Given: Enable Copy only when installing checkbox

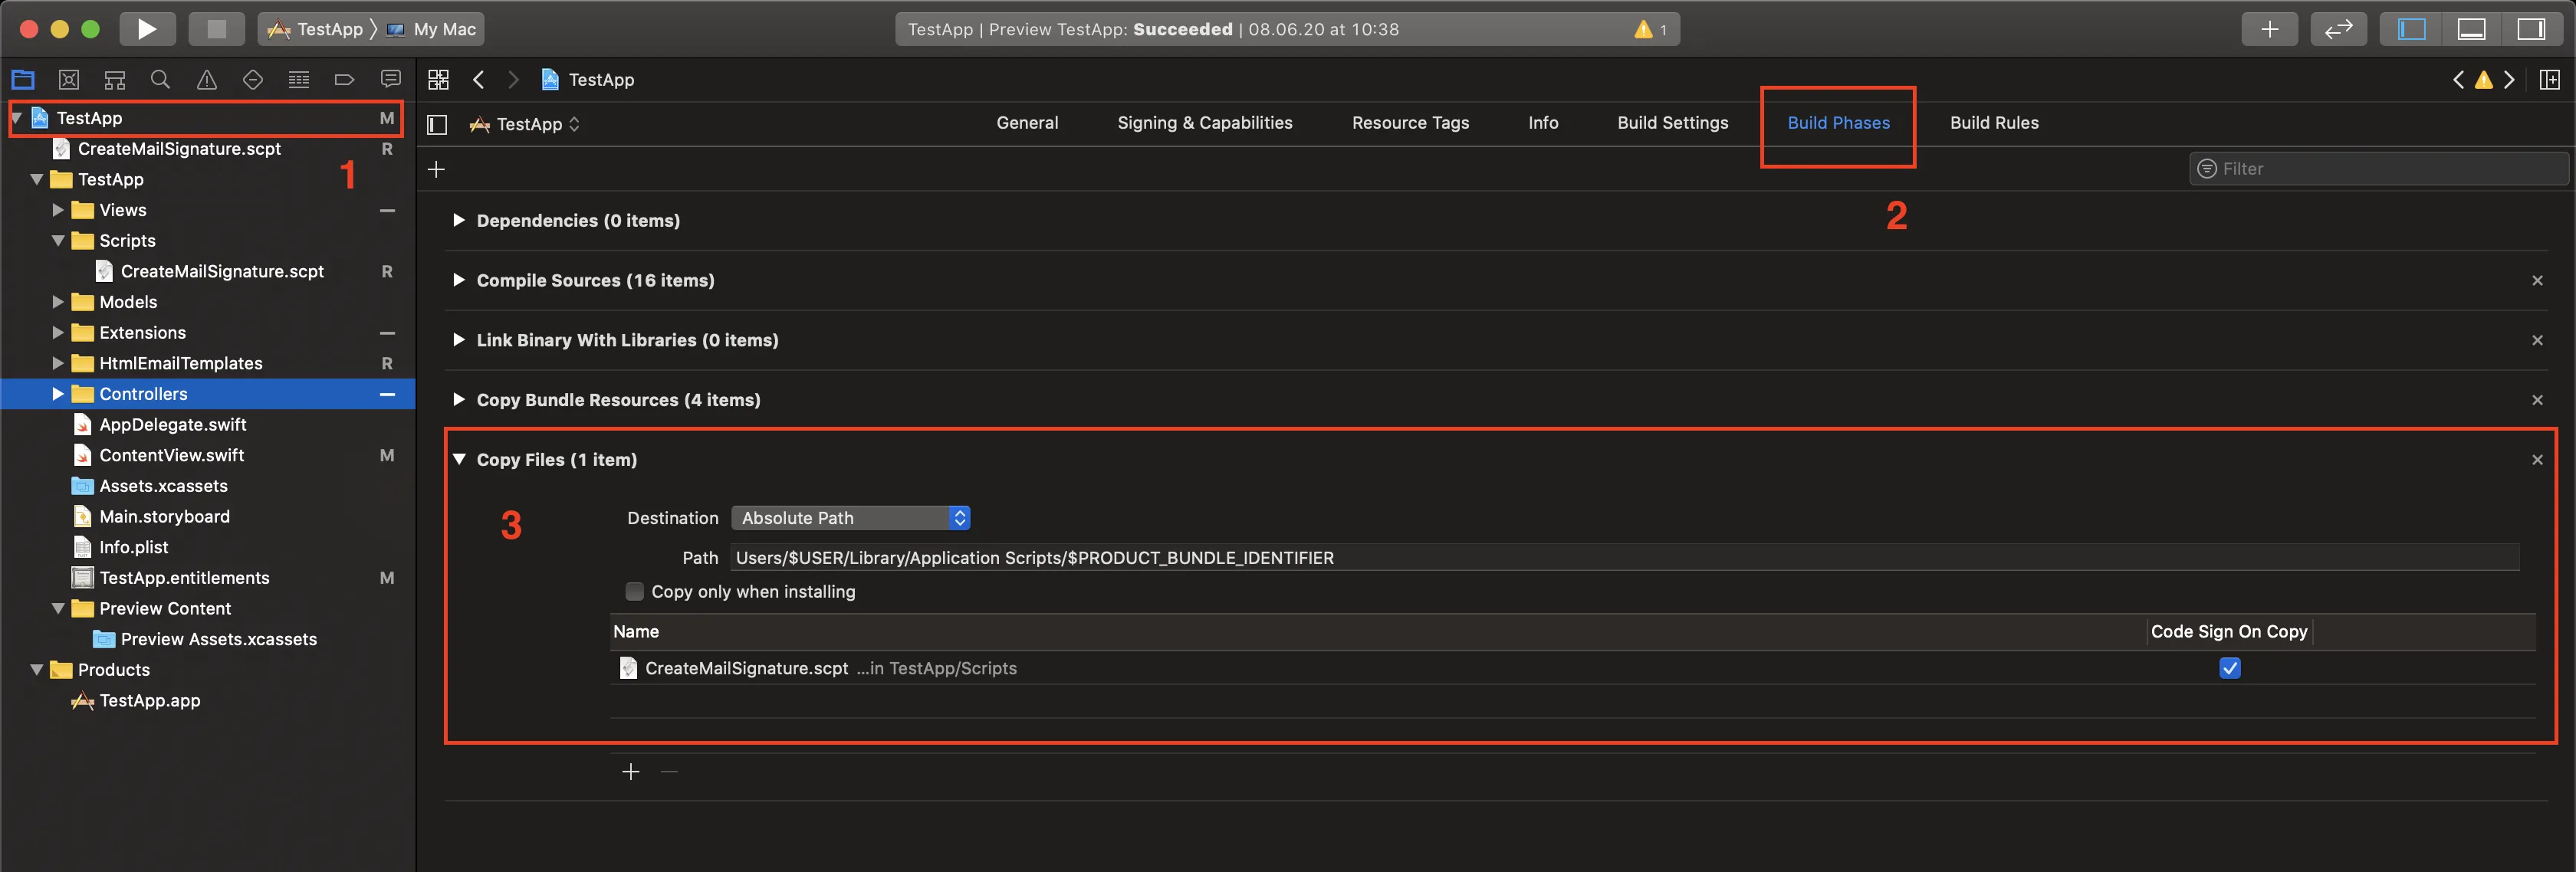Looking at the screenshot, I should (x=634, y=592).
